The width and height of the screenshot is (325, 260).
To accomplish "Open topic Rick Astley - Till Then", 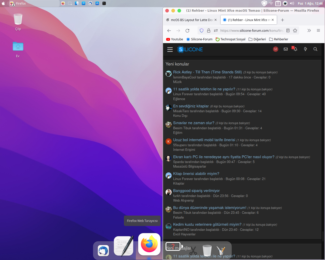I will [x=207, y=72].
